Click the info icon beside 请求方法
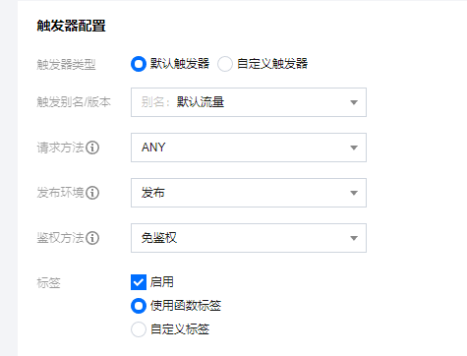Screen dimensions: 467x356 pos(92,148)
